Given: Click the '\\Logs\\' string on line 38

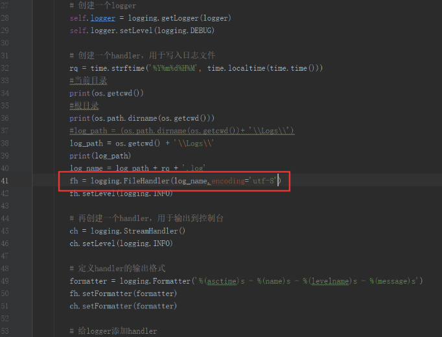Looking at the screenshot, I should point(194,144).
